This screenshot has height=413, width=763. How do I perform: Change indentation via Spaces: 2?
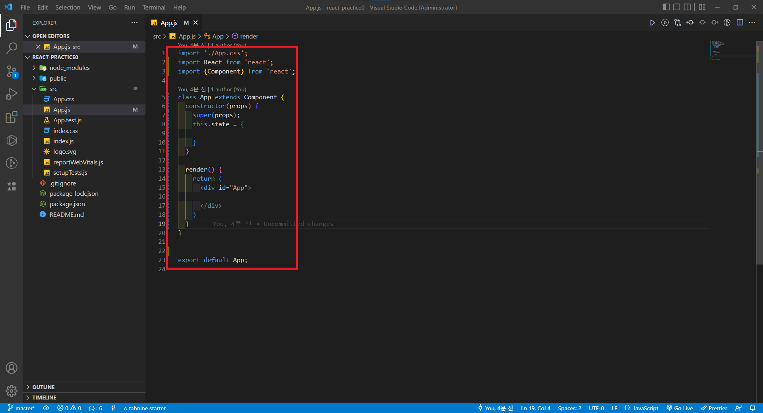tap(569, 408)
